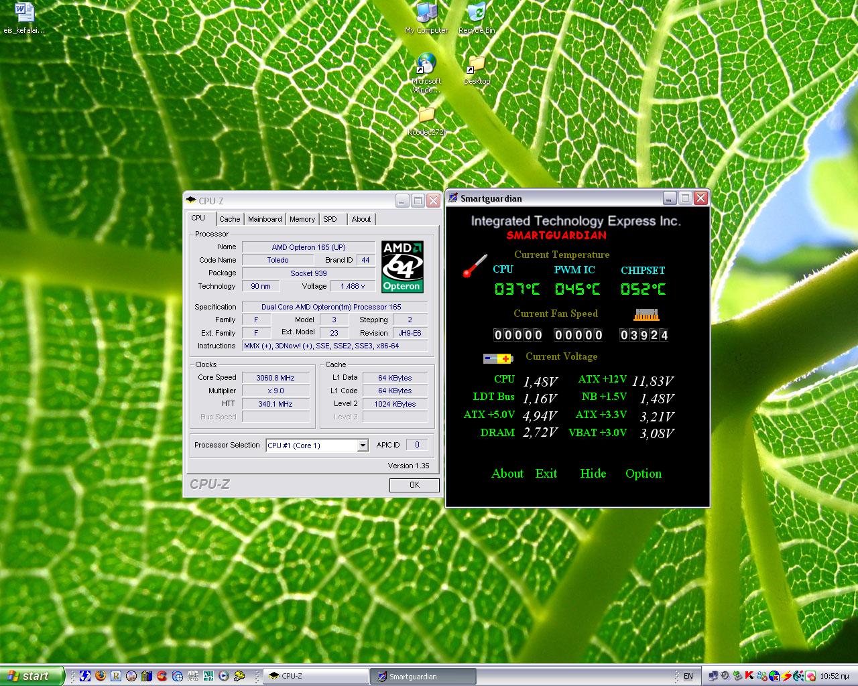Click Hide in Smartguardian
Screen dimensions: 858x686
pos(593,474)
